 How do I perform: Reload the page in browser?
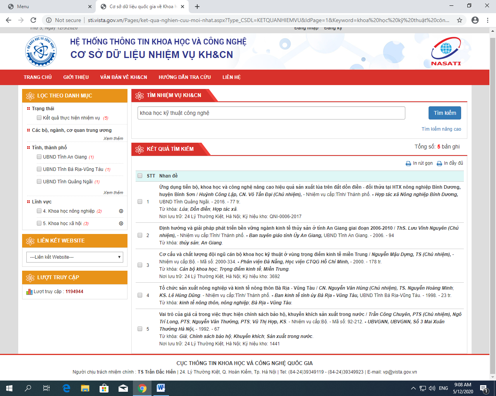point(33,20)
